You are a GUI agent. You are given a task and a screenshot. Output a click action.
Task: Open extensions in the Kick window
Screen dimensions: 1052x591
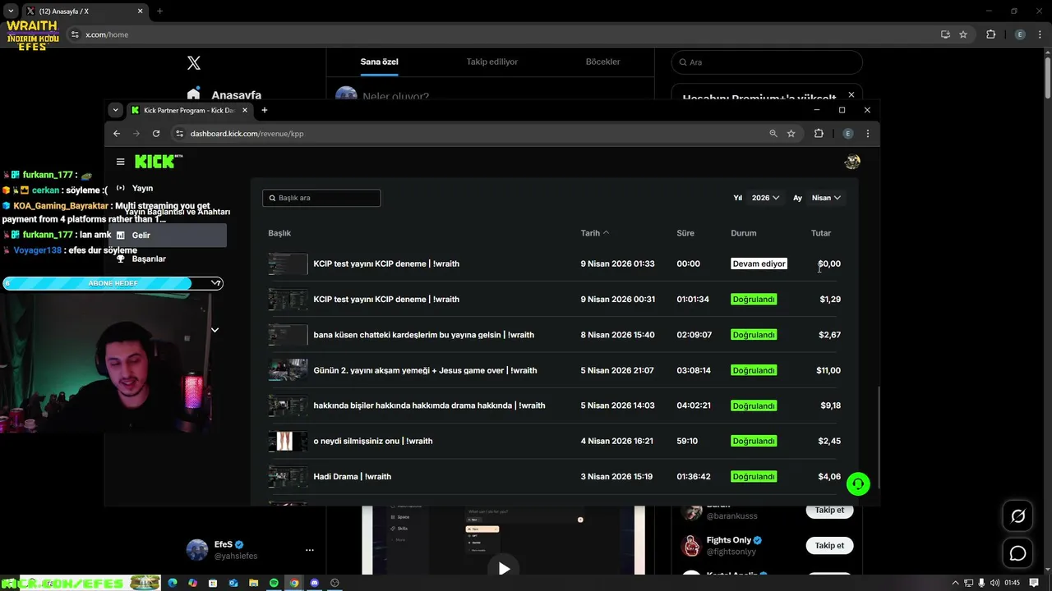pos(819,133)
